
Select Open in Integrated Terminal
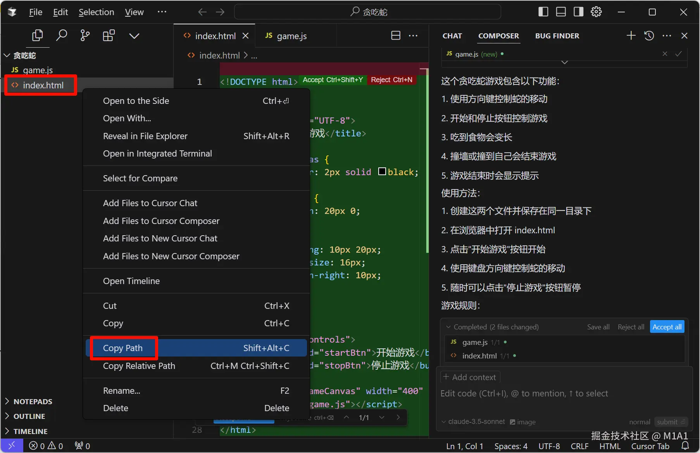pos(196,153)
